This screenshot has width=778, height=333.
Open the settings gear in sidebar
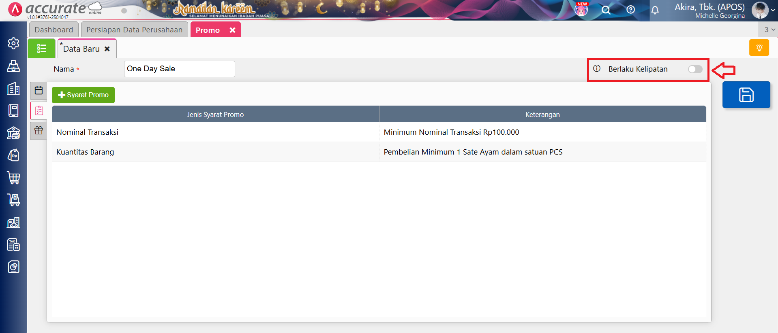(x=13, y=43)
